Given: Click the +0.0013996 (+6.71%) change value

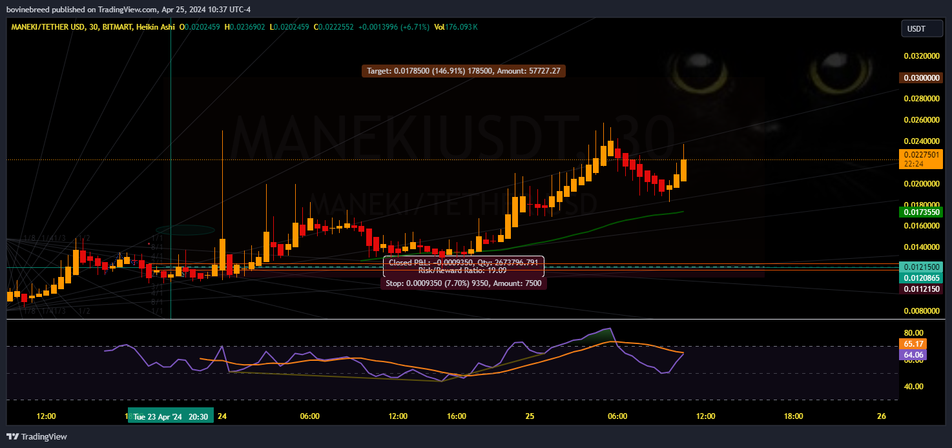Looking at the screenshot, I should point(394,27).
